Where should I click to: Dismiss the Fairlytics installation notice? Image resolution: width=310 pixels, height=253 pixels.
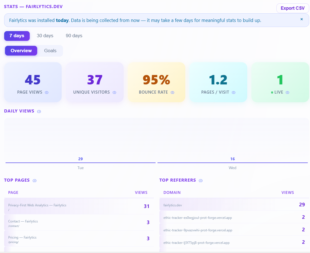coord(301,19)
